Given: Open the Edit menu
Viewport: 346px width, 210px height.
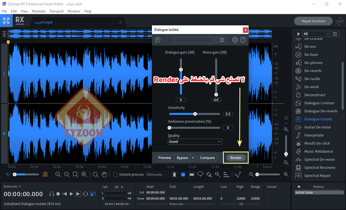Looking at the screenshot, I should click(13, 11).
